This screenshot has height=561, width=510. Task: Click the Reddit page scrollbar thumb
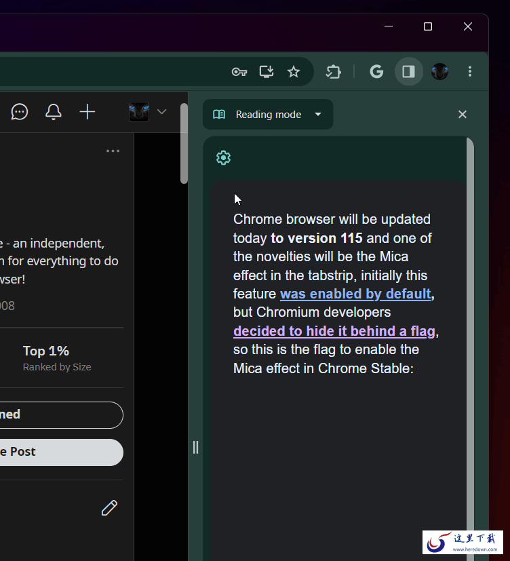click(x=184, y=143)
